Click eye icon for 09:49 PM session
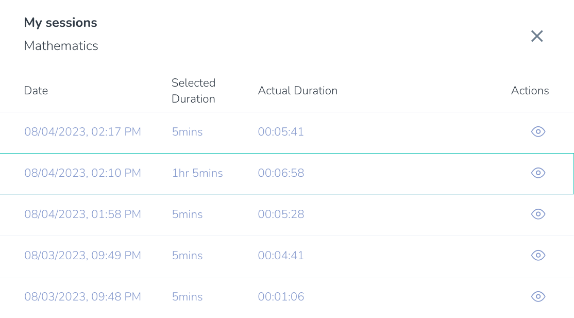The image size is (574, 318). 538,255
